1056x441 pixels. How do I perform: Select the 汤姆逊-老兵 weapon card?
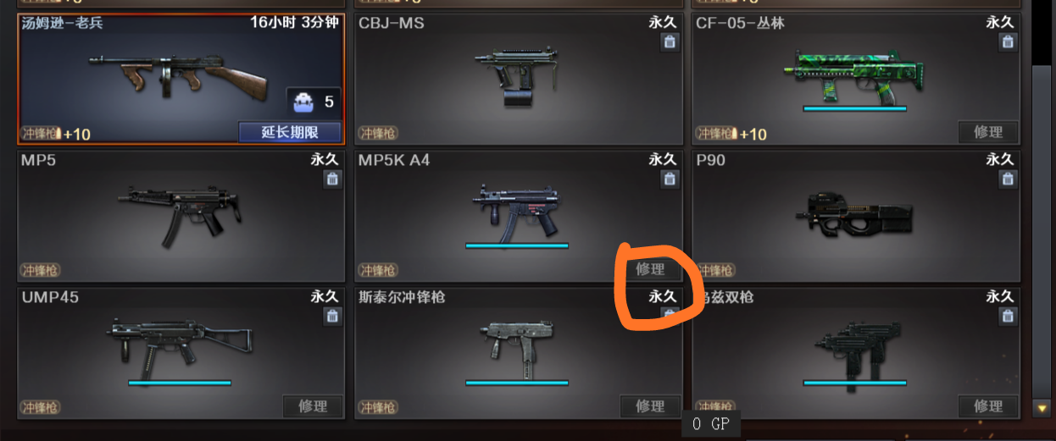tap(181, 78)
